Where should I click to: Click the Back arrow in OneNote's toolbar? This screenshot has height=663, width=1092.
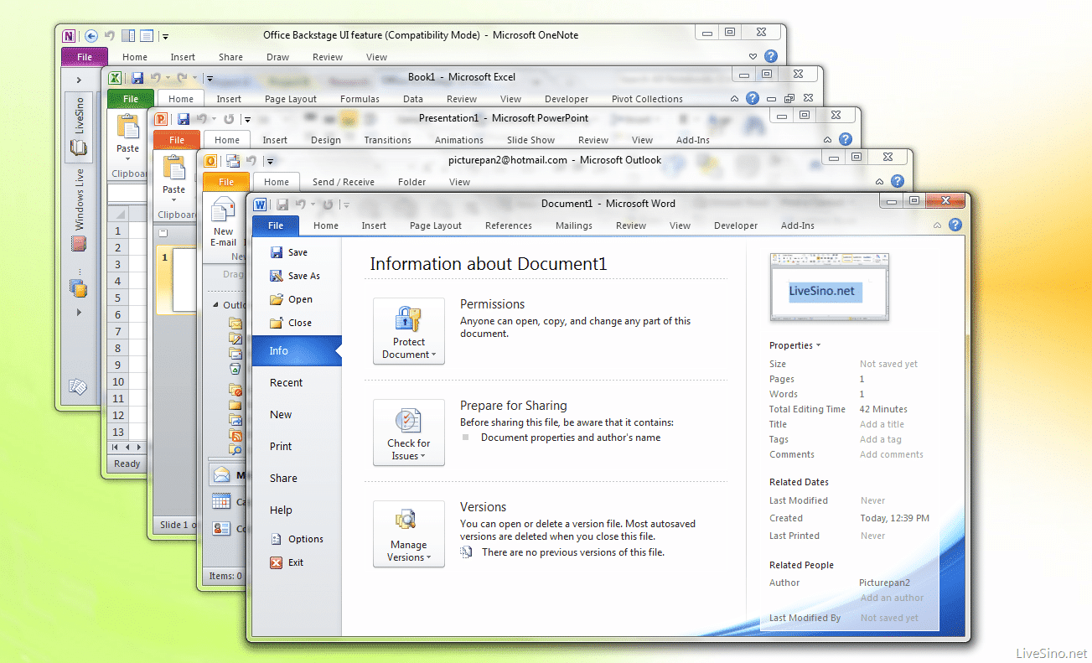coord(91,36)
